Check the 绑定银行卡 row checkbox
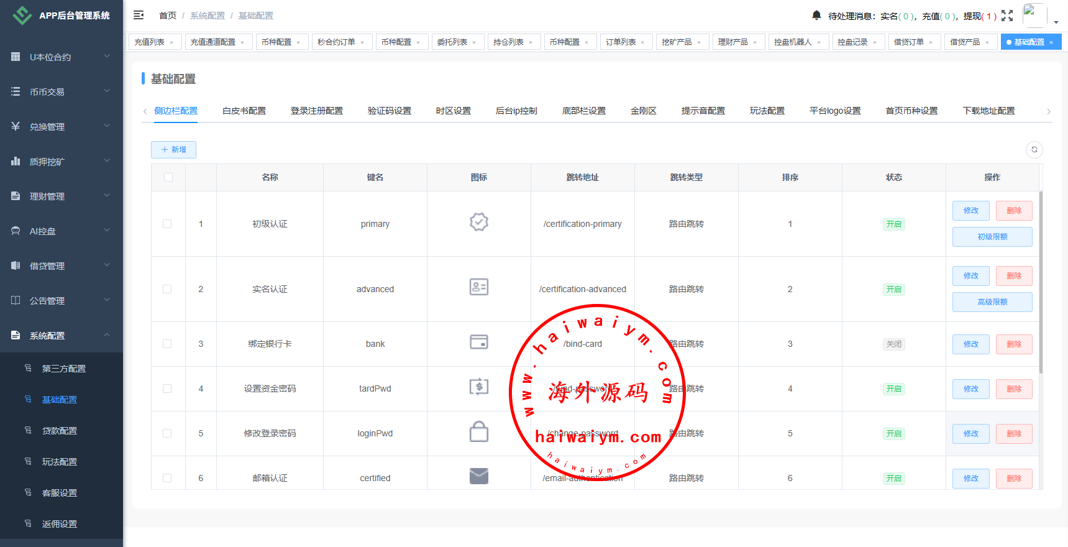Viewport: 1068px width, 547px height. click(x=167, y=344)
